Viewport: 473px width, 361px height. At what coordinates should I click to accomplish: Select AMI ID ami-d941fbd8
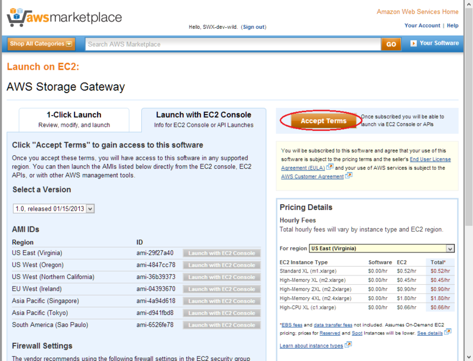[x=155, y=313]
